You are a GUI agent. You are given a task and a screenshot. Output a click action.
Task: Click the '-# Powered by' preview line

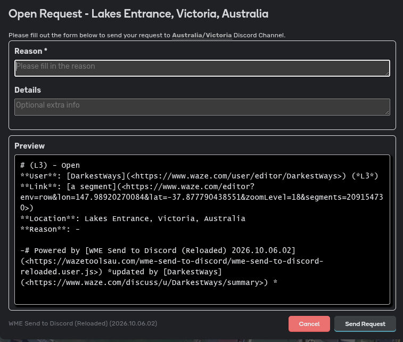click(x=158, y=250)
